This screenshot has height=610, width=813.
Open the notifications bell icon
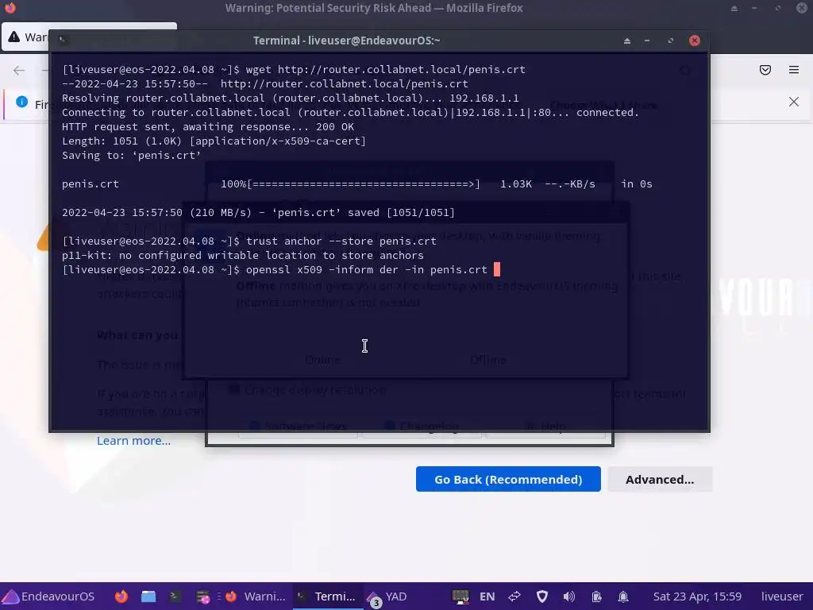(623, 596)
